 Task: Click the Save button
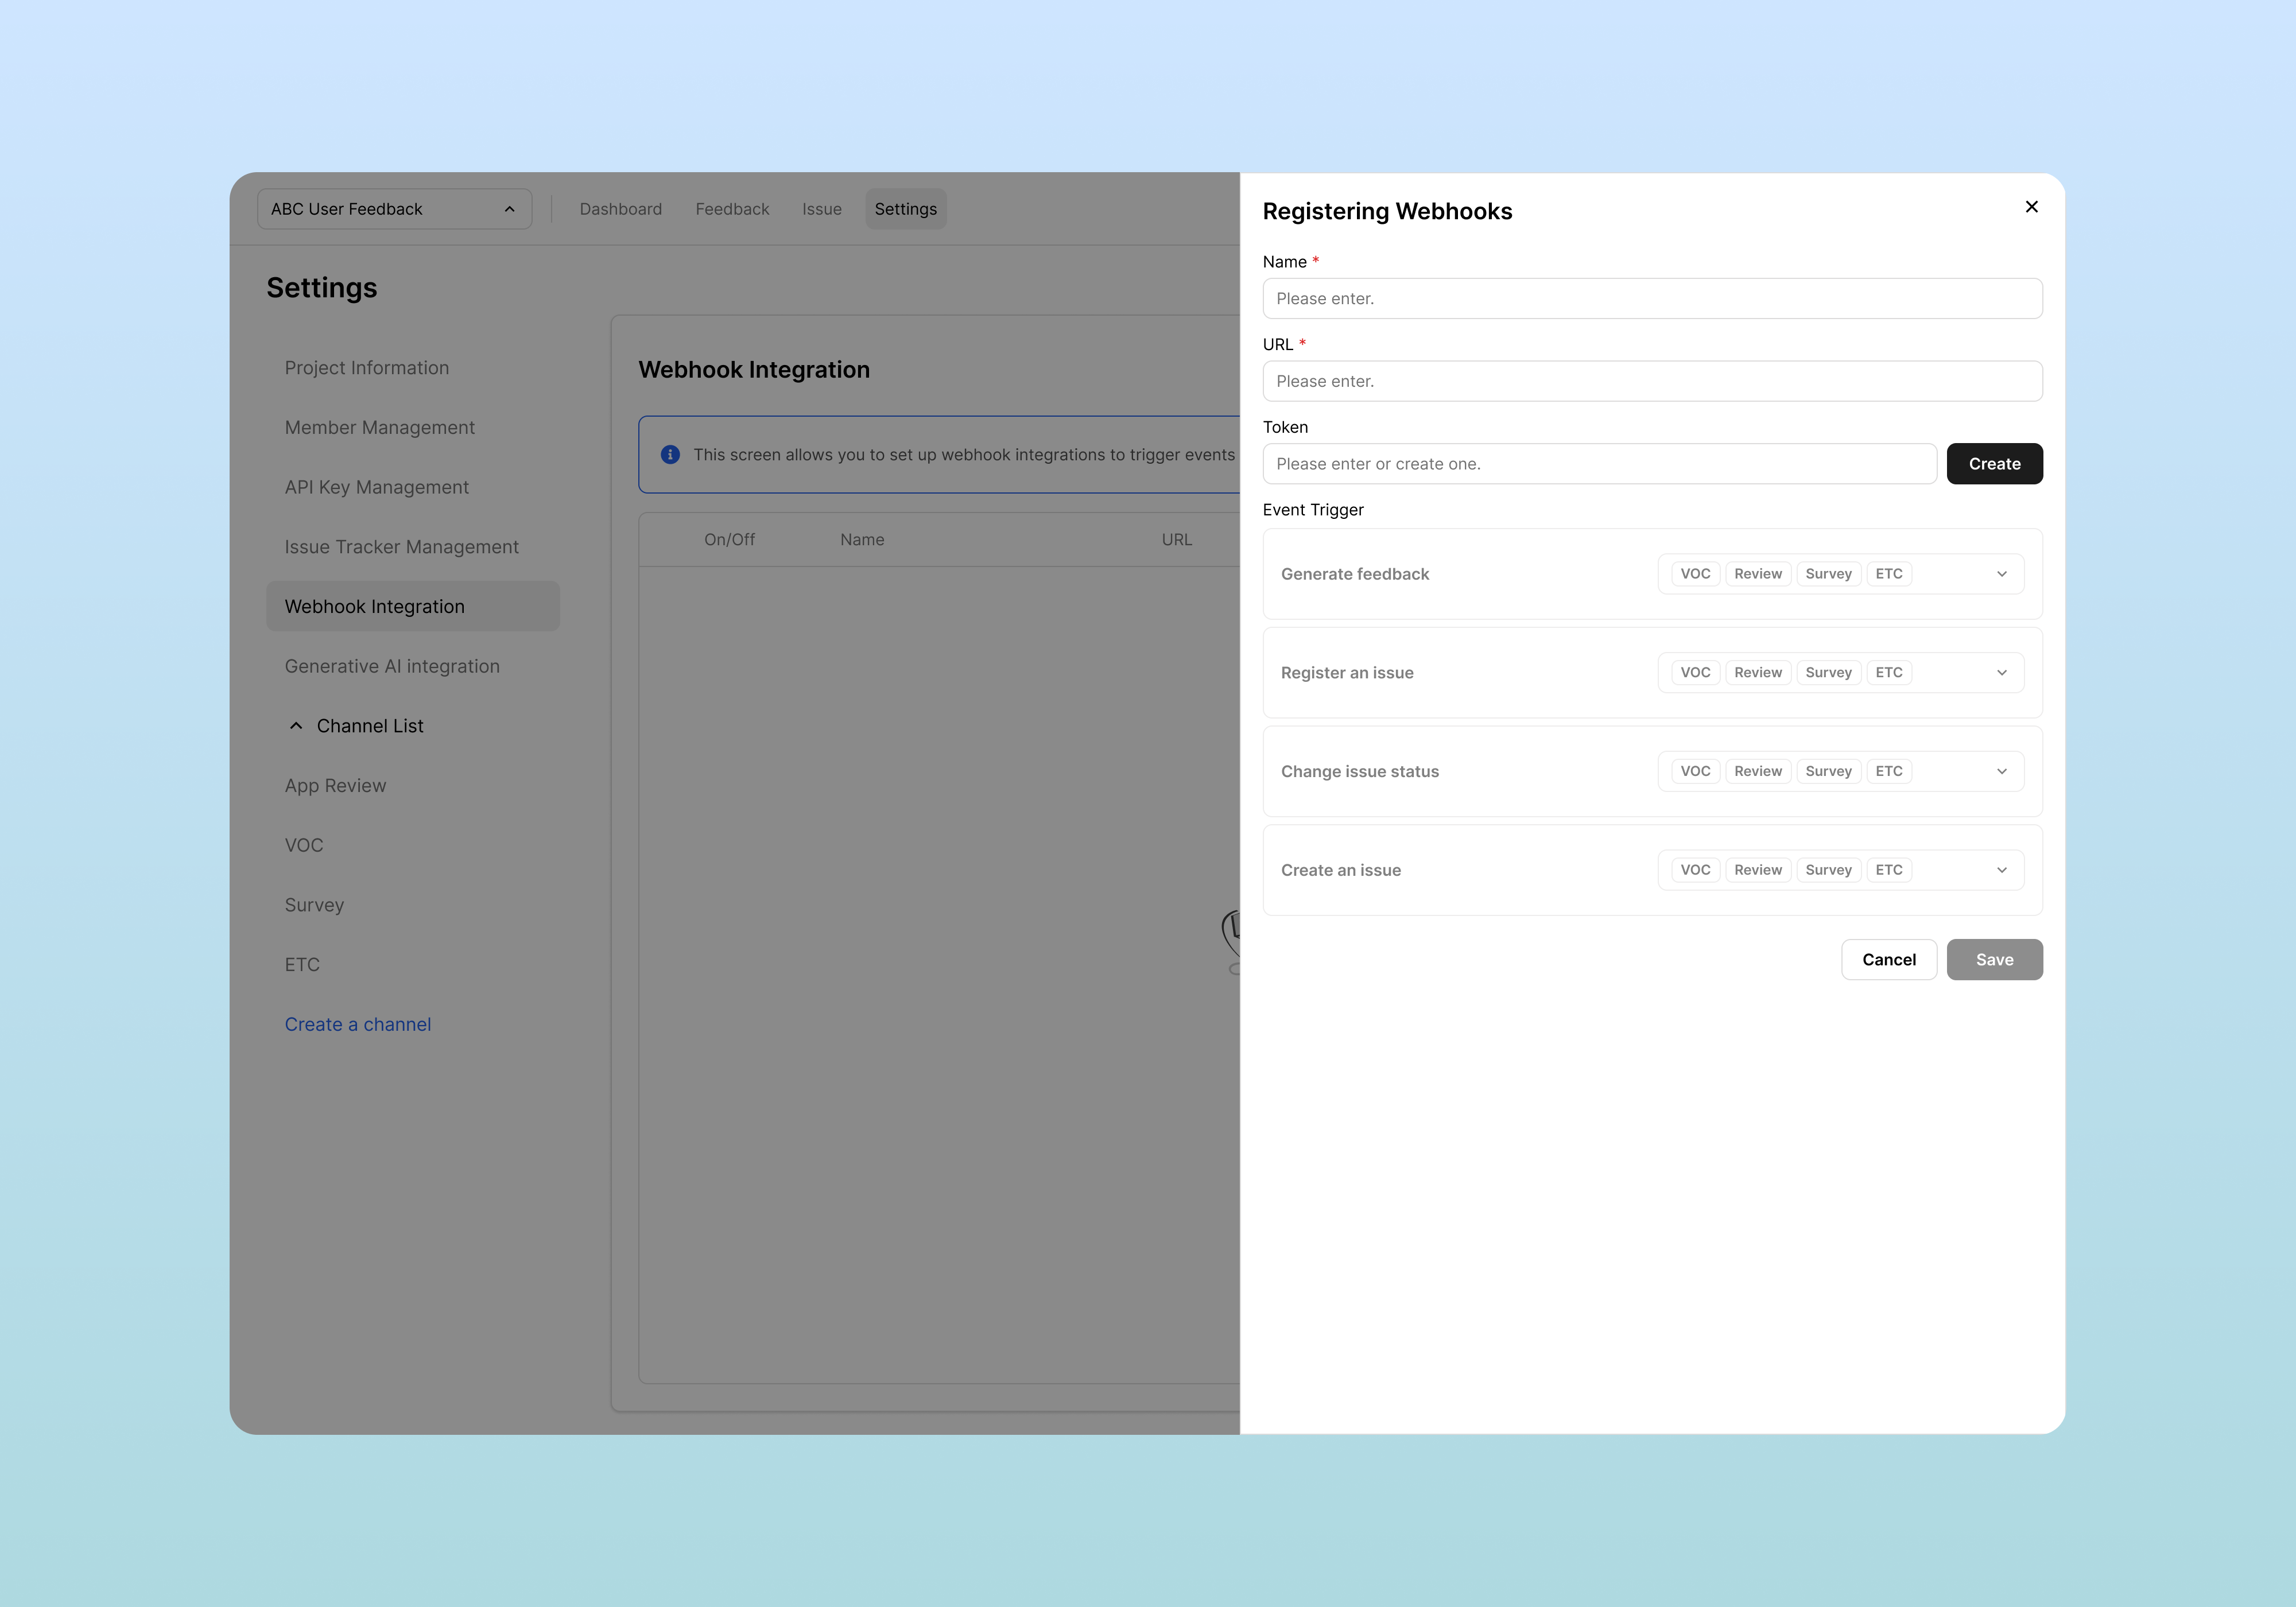[x=1994, y=959]
